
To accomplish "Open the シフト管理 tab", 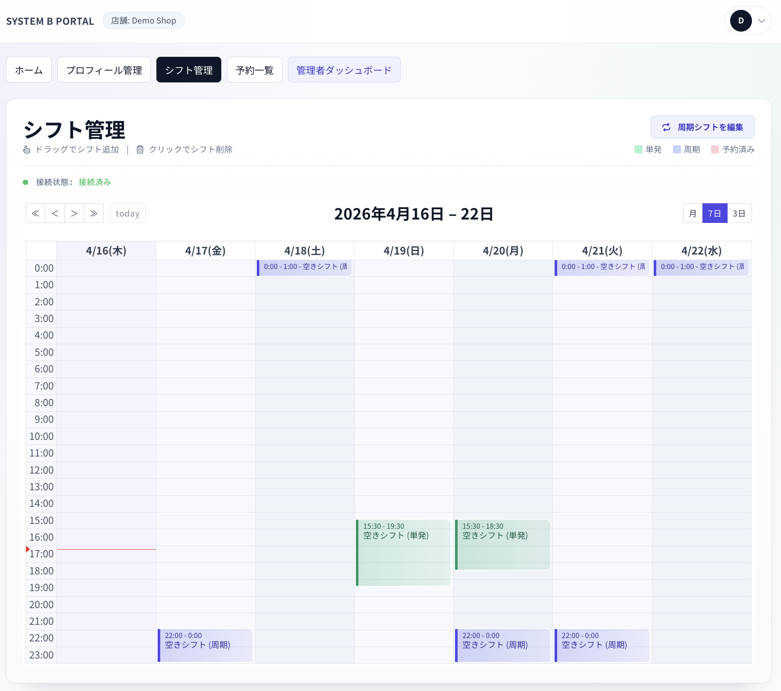I will pyautogui.click(x=188, y=70).
